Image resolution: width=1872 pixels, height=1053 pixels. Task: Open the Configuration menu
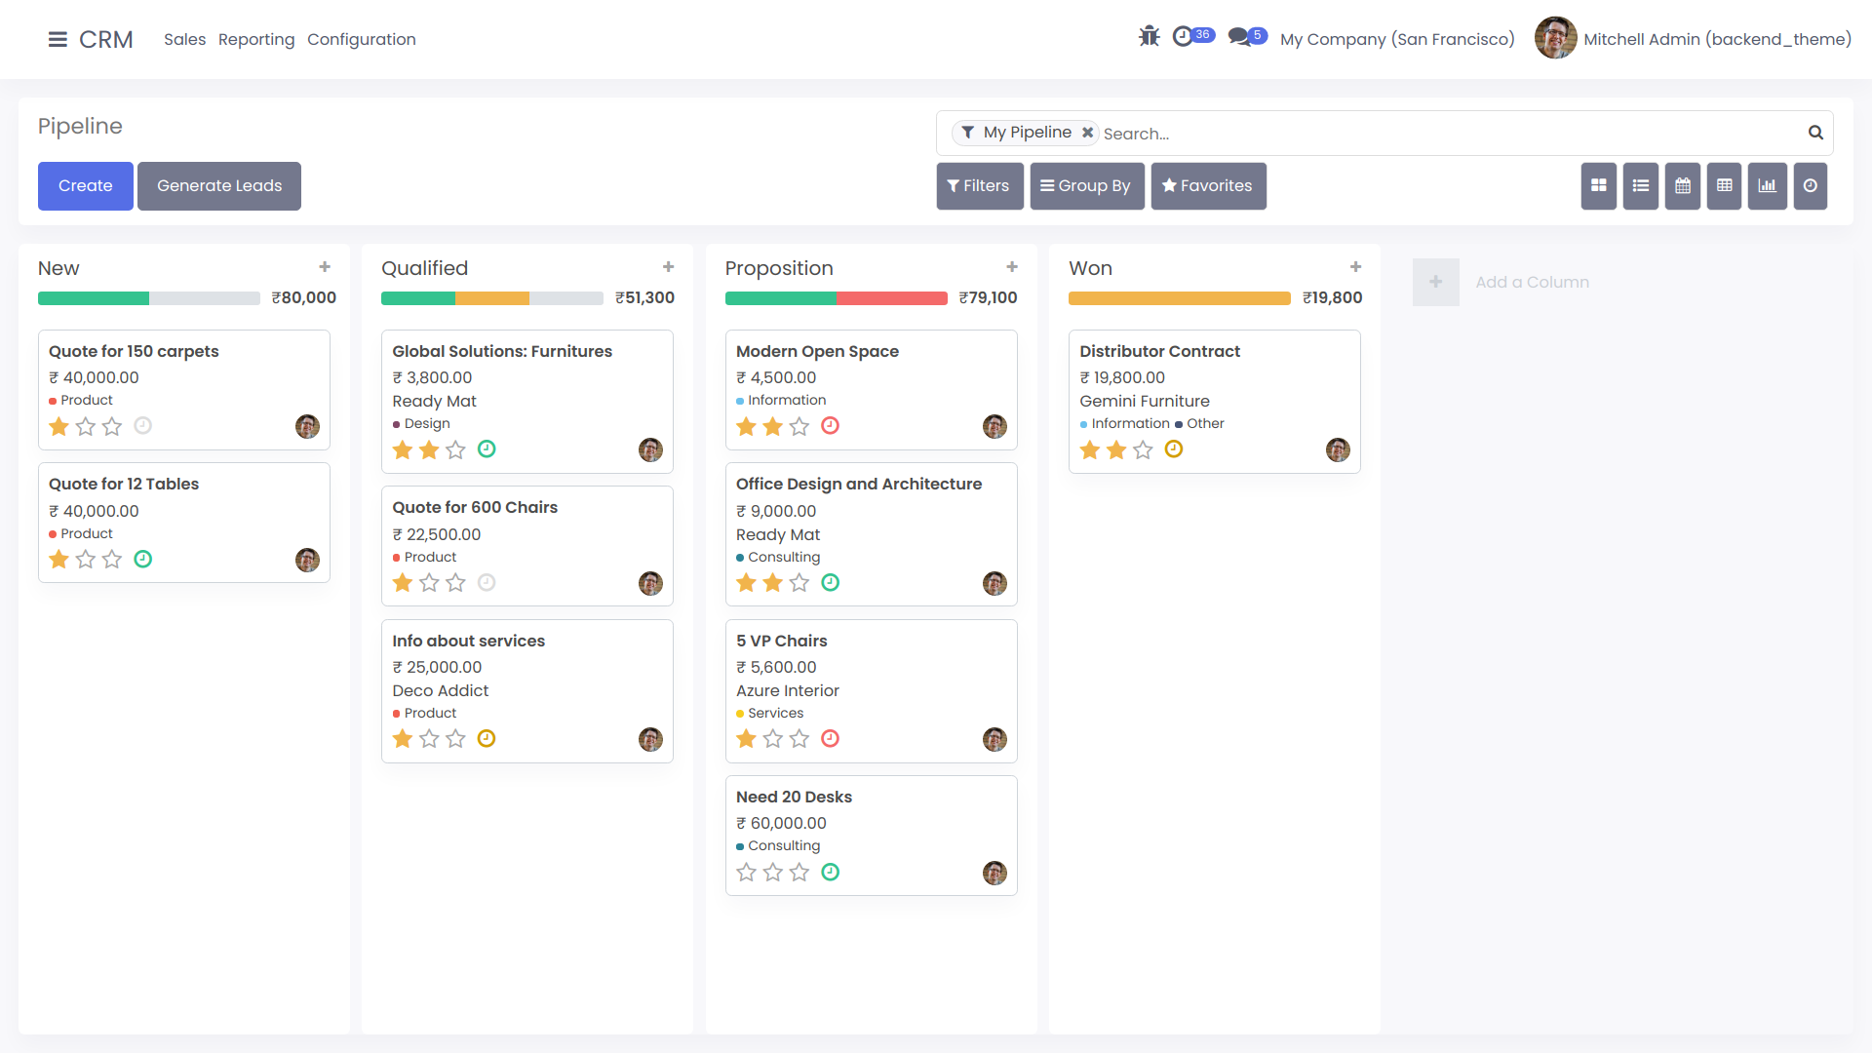361,39
